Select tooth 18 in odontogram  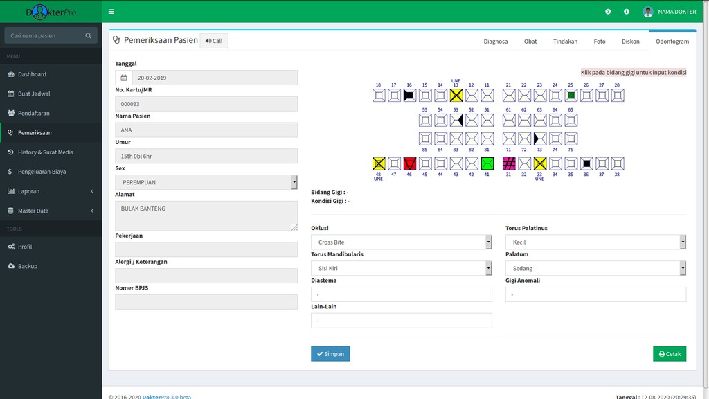(x=379, y=96)
